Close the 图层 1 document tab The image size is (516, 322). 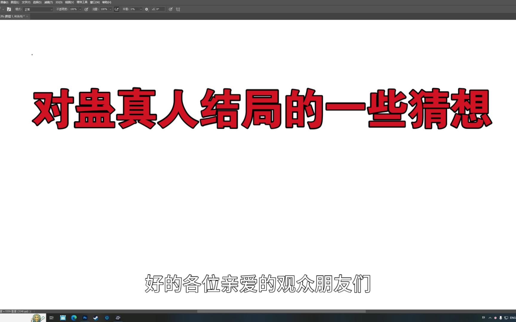pyautogui.click(x=27, y=16)
